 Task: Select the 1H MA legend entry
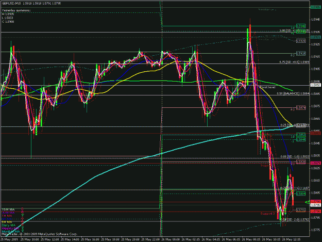[7, 216]
